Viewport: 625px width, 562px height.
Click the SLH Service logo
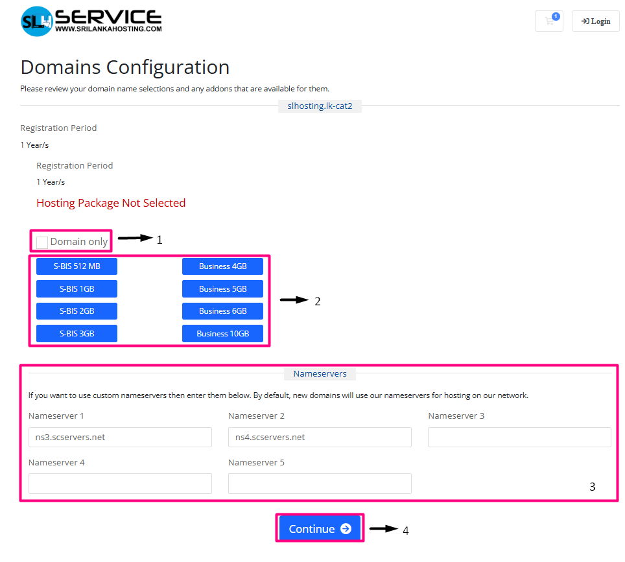[x=91, y=21]
